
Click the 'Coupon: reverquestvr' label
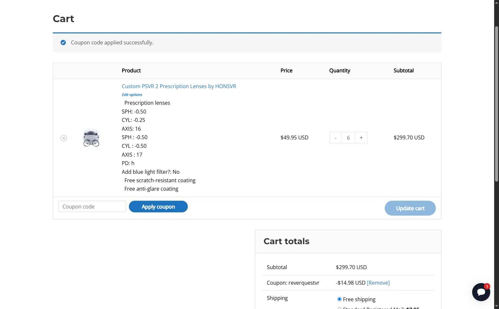pyautogui.click(x=293, y=283)
